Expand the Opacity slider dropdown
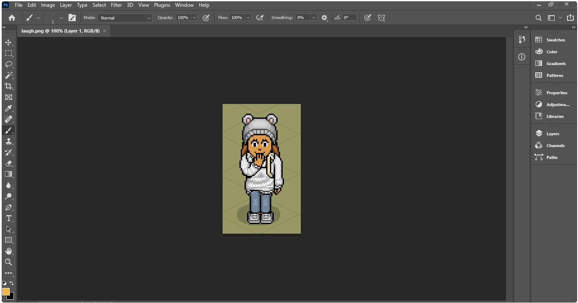The height and width of the screenshot is (303, 578). pos(194,18)
